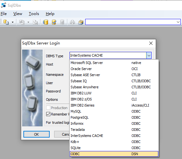Open the Help menu

pyautogui.click(x=50, y=14)
